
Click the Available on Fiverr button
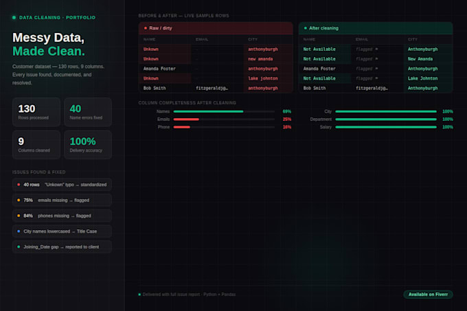click(x=428, y=295)
